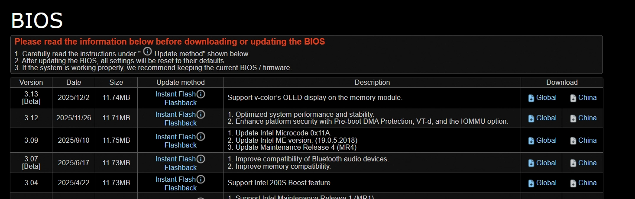Image resolution: width=635 pixels, height=199 pixels.
Task: Download Global BIOS for version 3.07 Beta
Action: pyautogui.click(x=546, y=163)
